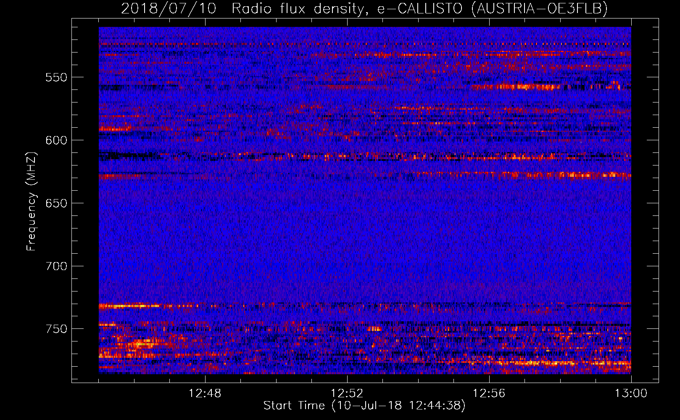Click the 700 frequency tick label
Screen dimensions: 680x420
coord(56,266)
